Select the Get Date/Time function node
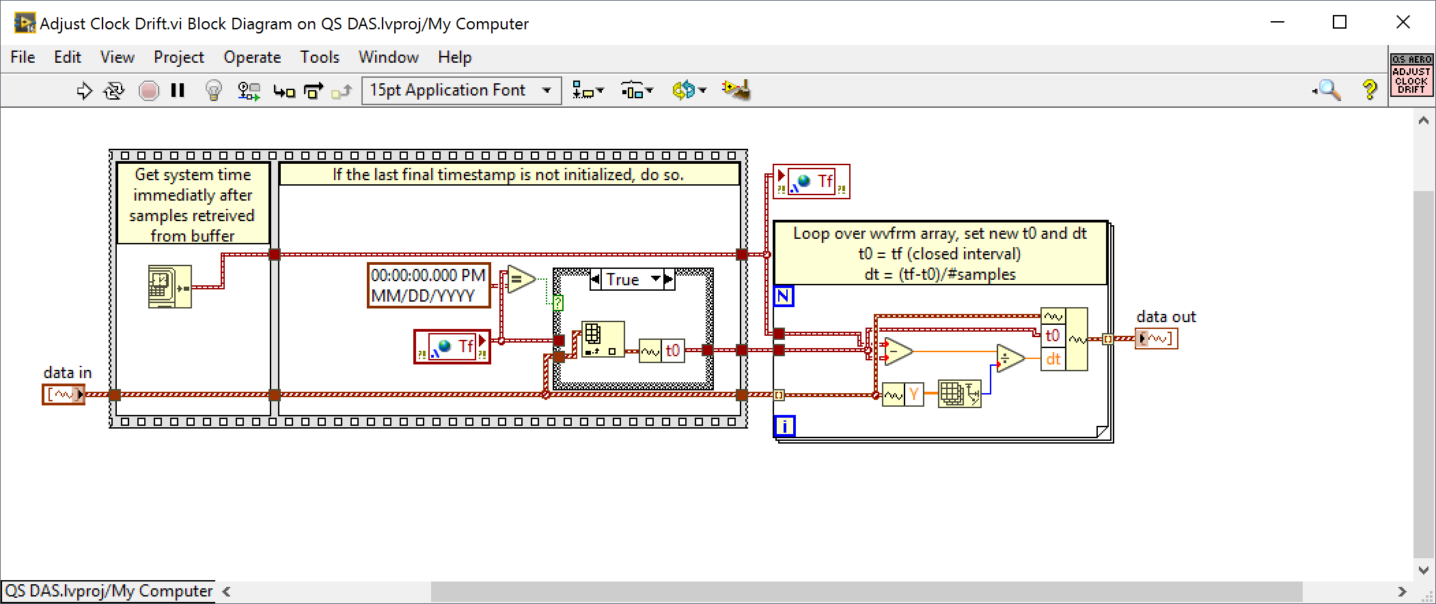This screenshot has height=604, width=1436. coord(169,287)
